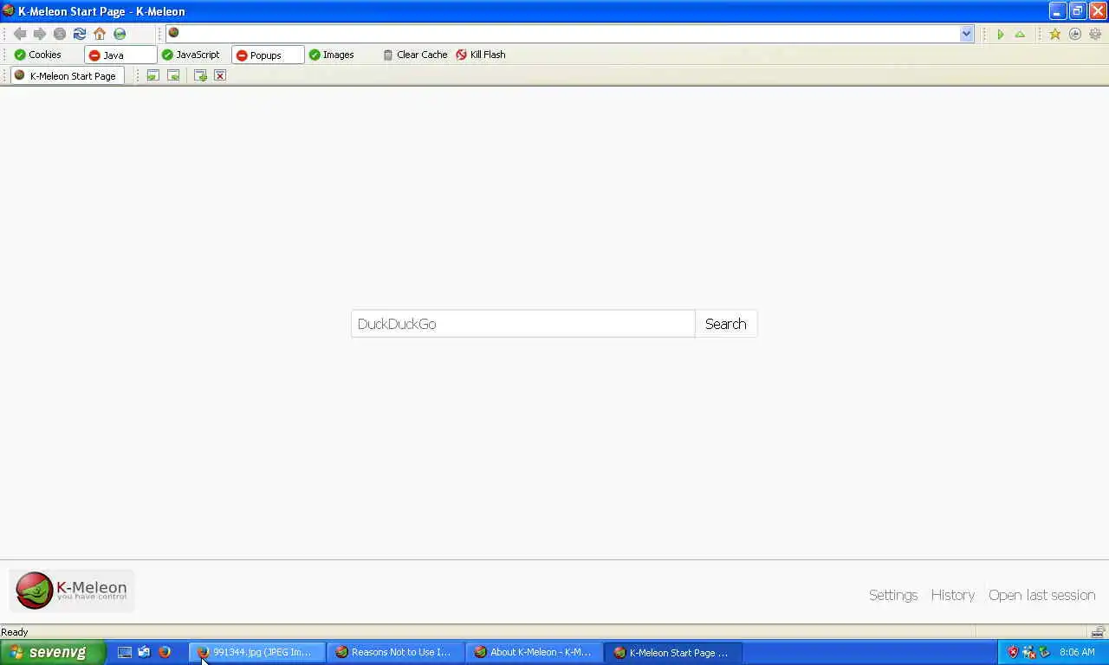Image resolution: width=1109 pixels, height=665 pixels.
Task: Open the Settings link
Action: pos(893,595)
